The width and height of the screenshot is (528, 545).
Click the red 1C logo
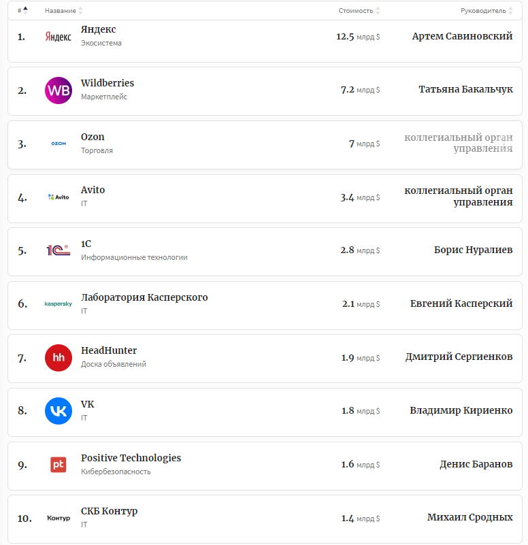point(58,250)
